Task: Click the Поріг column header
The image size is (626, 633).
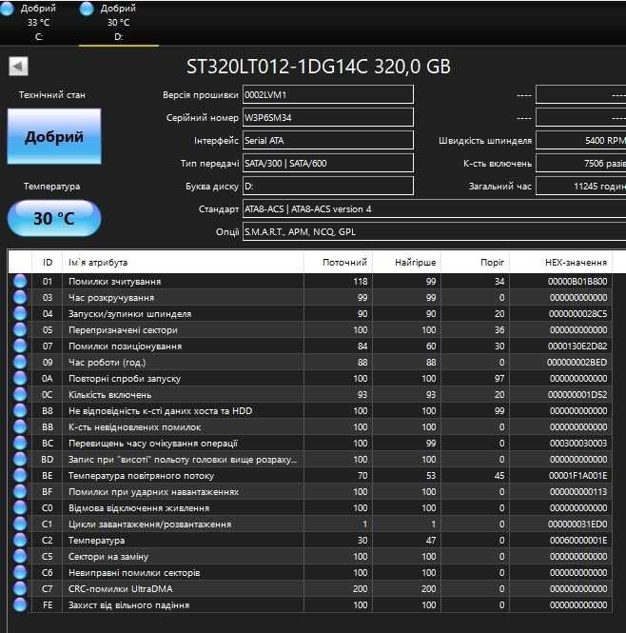Action: [x=475, y=263]
